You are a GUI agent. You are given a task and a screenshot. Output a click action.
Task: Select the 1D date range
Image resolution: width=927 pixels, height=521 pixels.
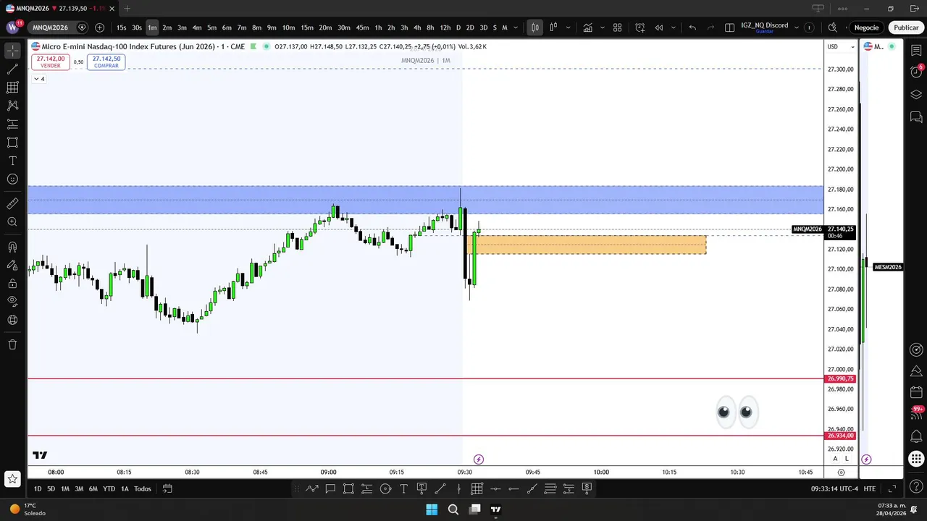pos(38,488)
